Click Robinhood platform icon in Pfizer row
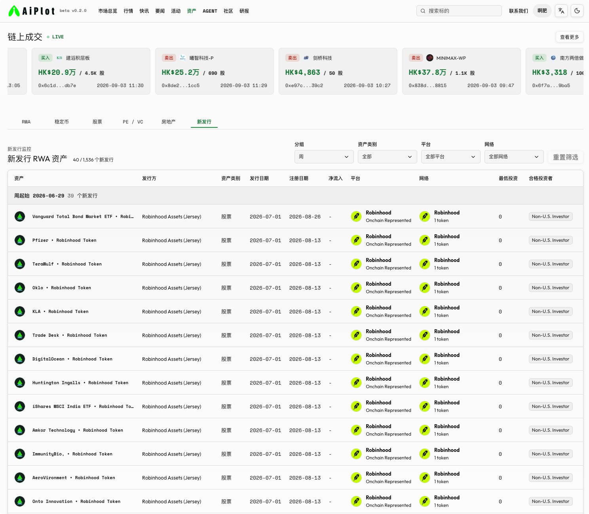This screenshot has height=514, width=589. pos(356,240)
